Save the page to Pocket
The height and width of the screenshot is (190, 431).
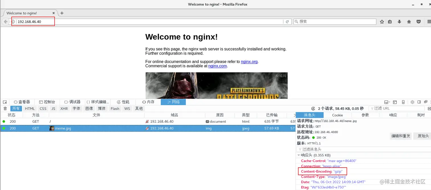pyautogui.click(x=418, y=21)
